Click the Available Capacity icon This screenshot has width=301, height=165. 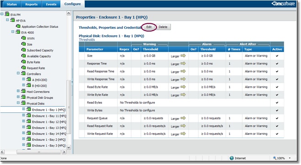click(23, 56)
